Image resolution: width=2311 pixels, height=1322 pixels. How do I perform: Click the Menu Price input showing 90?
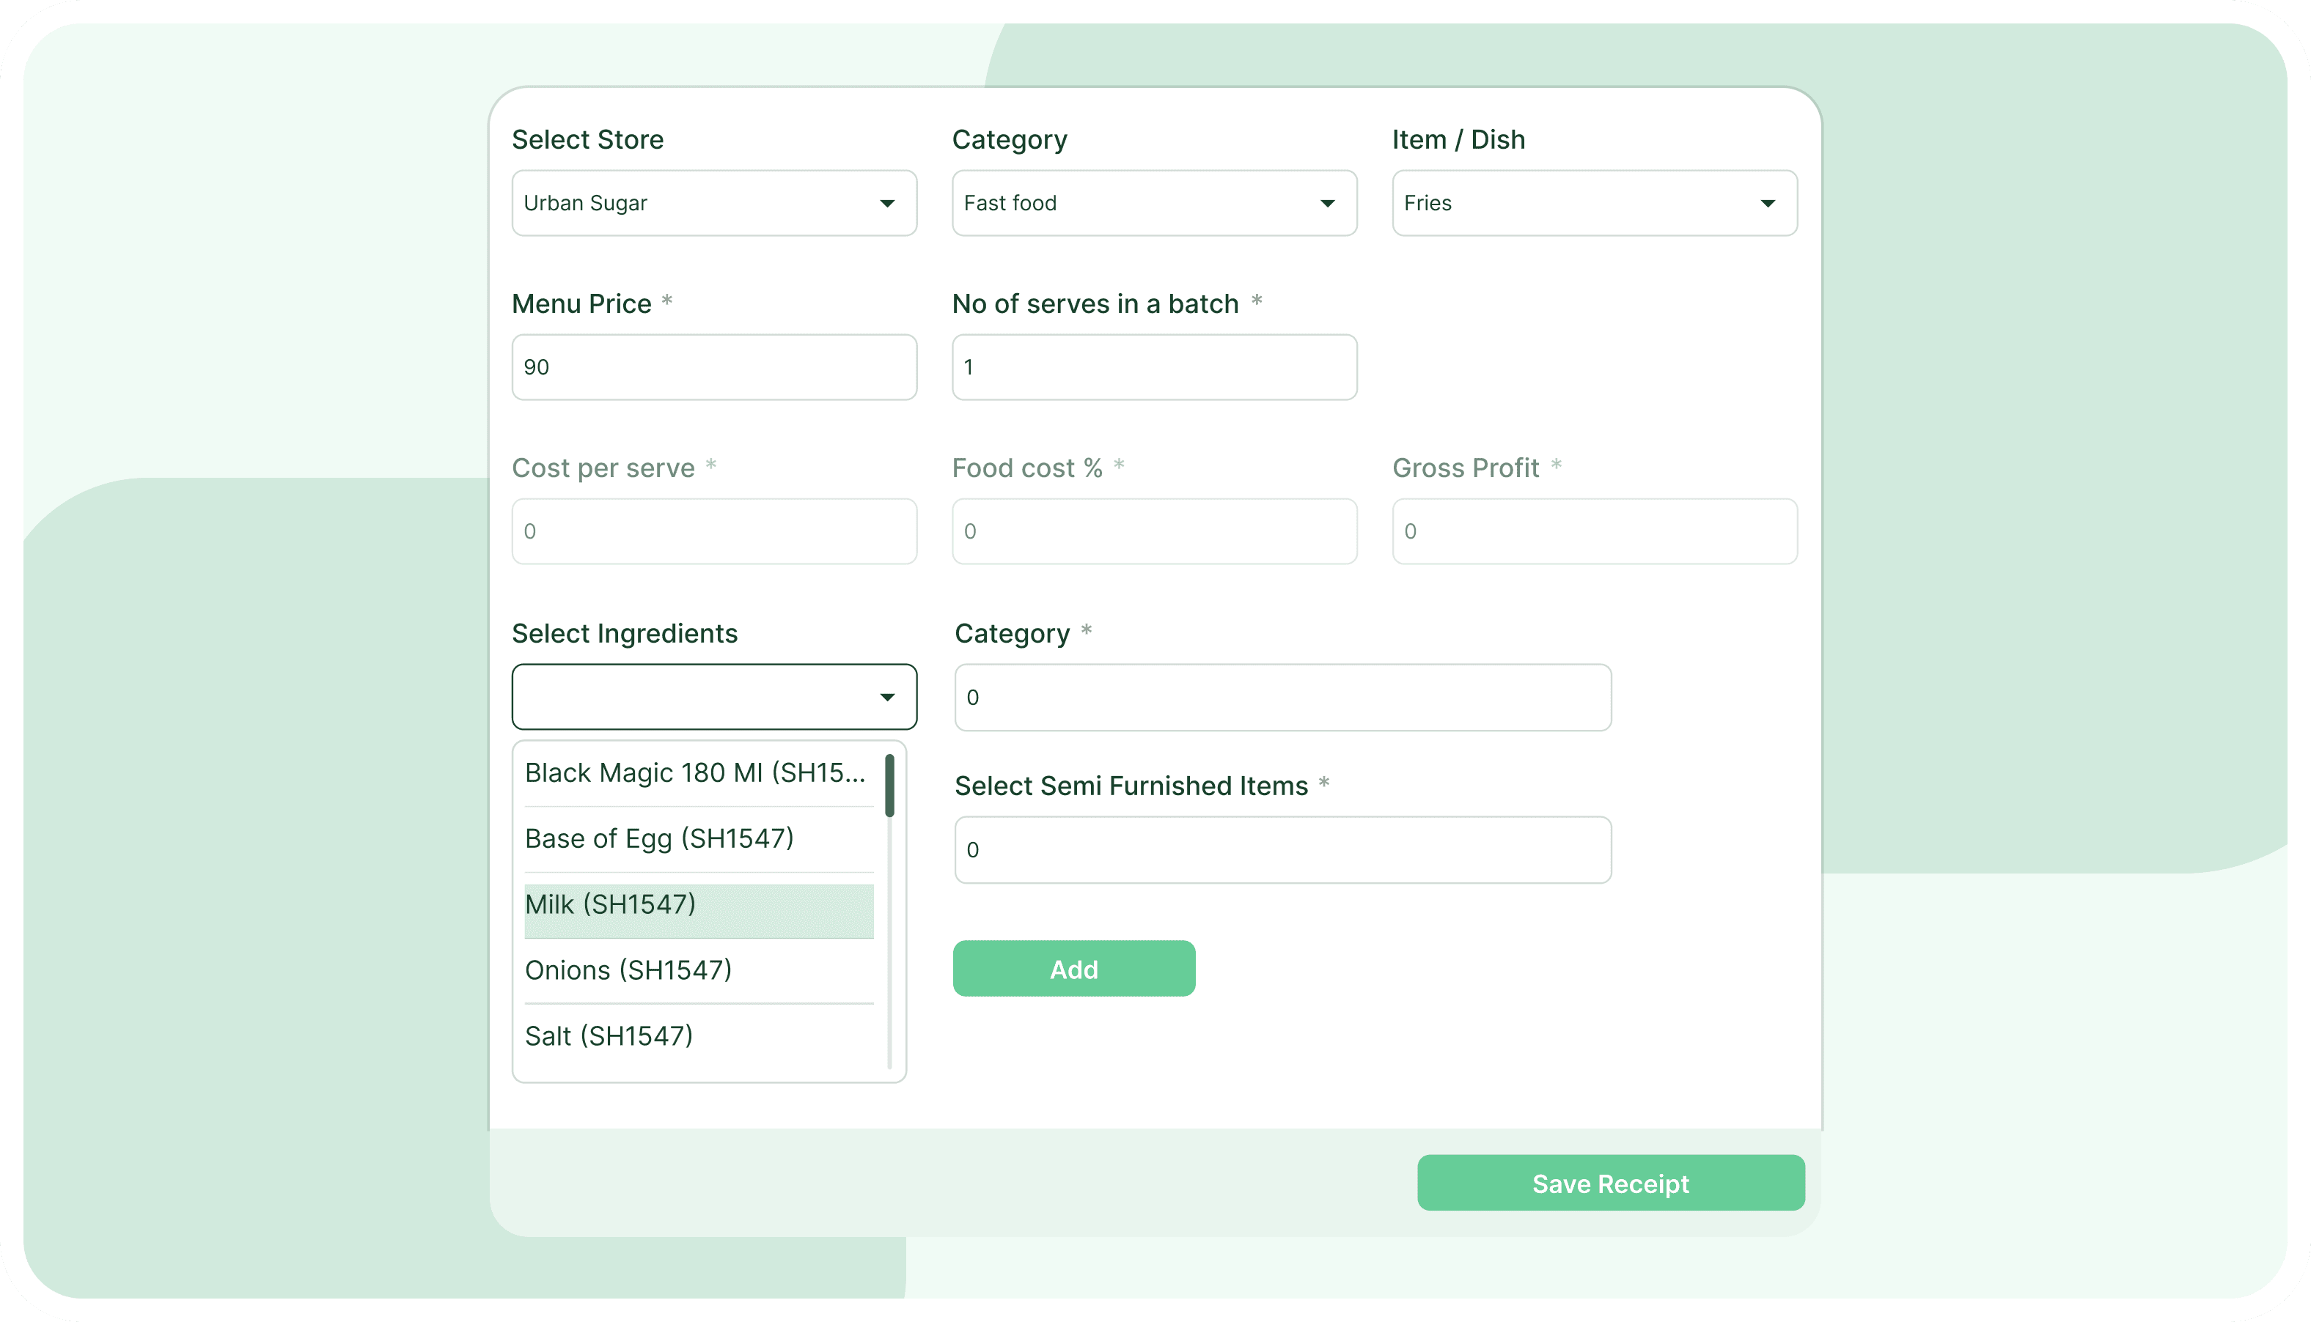click(x=714, y=367)
